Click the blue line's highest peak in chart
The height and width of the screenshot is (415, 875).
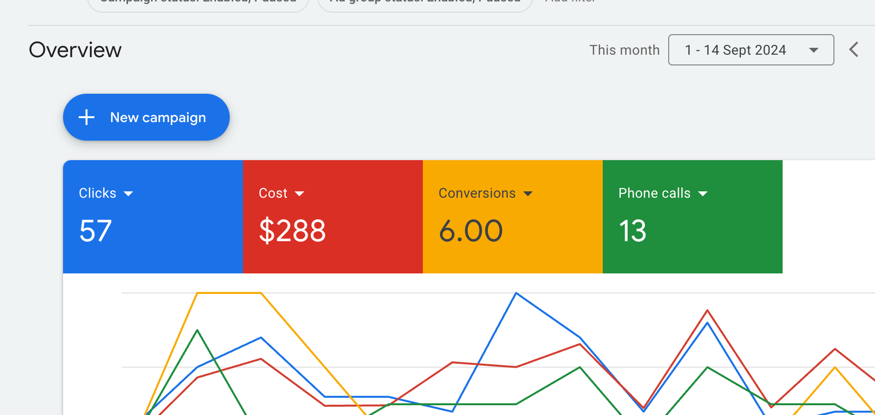click(516, 293)
